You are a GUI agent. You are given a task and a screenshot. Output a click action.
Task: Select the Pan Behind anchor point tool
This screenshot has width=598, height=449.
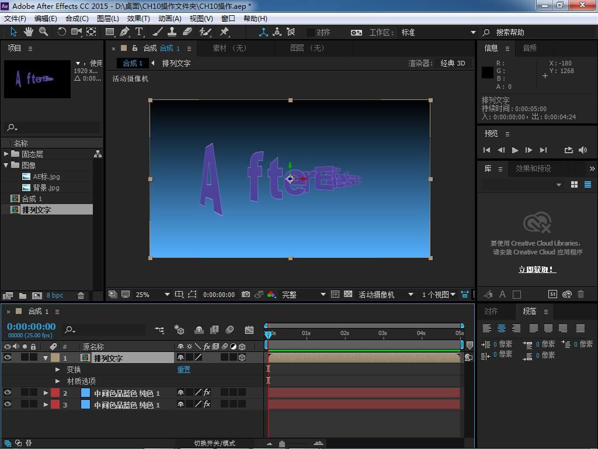click(x=91, y=32)
